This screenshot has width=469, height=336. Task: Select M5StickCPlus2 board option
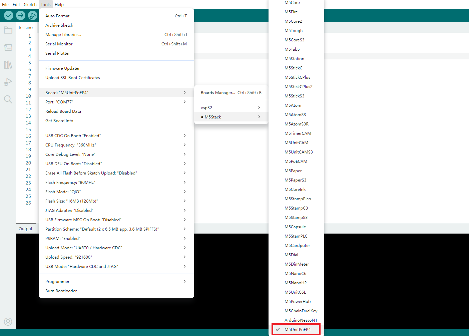click(298, 86)
